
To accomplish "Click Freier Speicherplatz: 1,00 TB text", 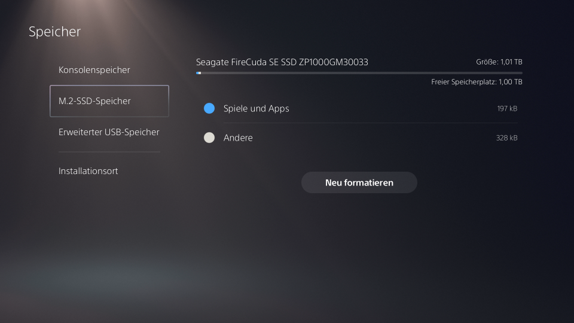I will point(477,82).
